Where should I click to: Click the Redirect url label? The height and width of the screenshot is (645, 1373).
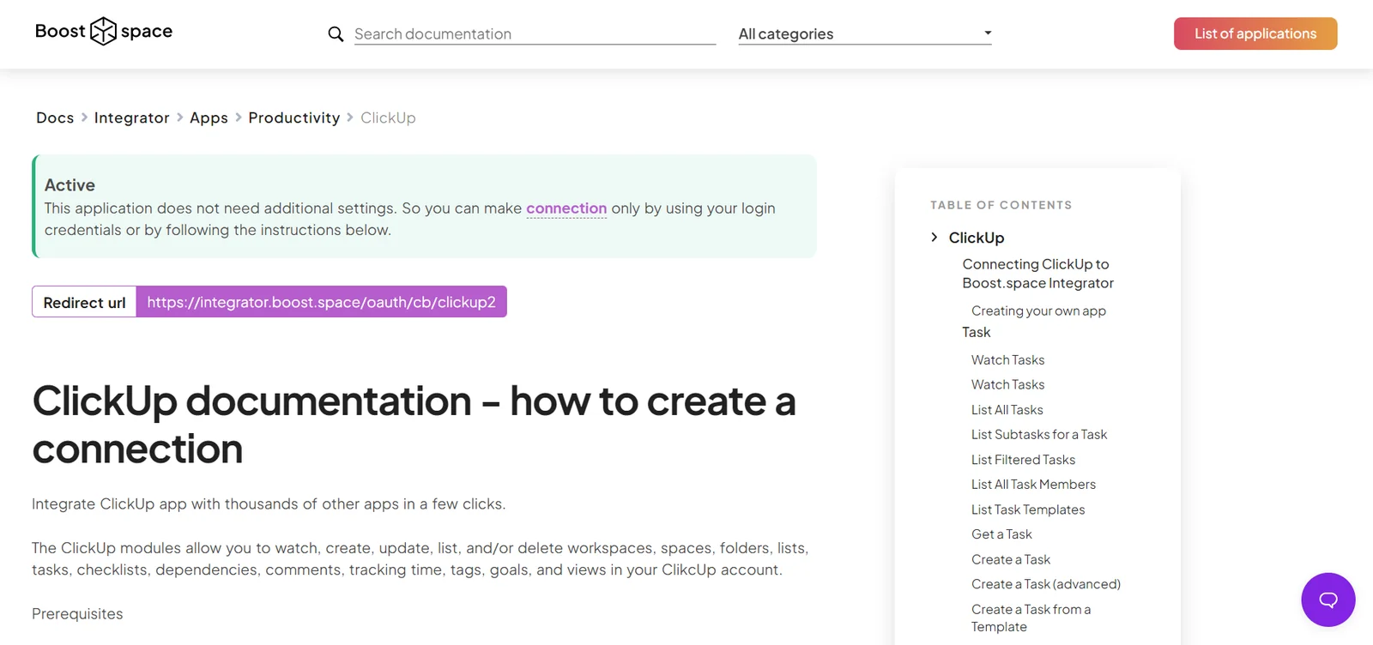pyautogui.click(x=84, y=302)
